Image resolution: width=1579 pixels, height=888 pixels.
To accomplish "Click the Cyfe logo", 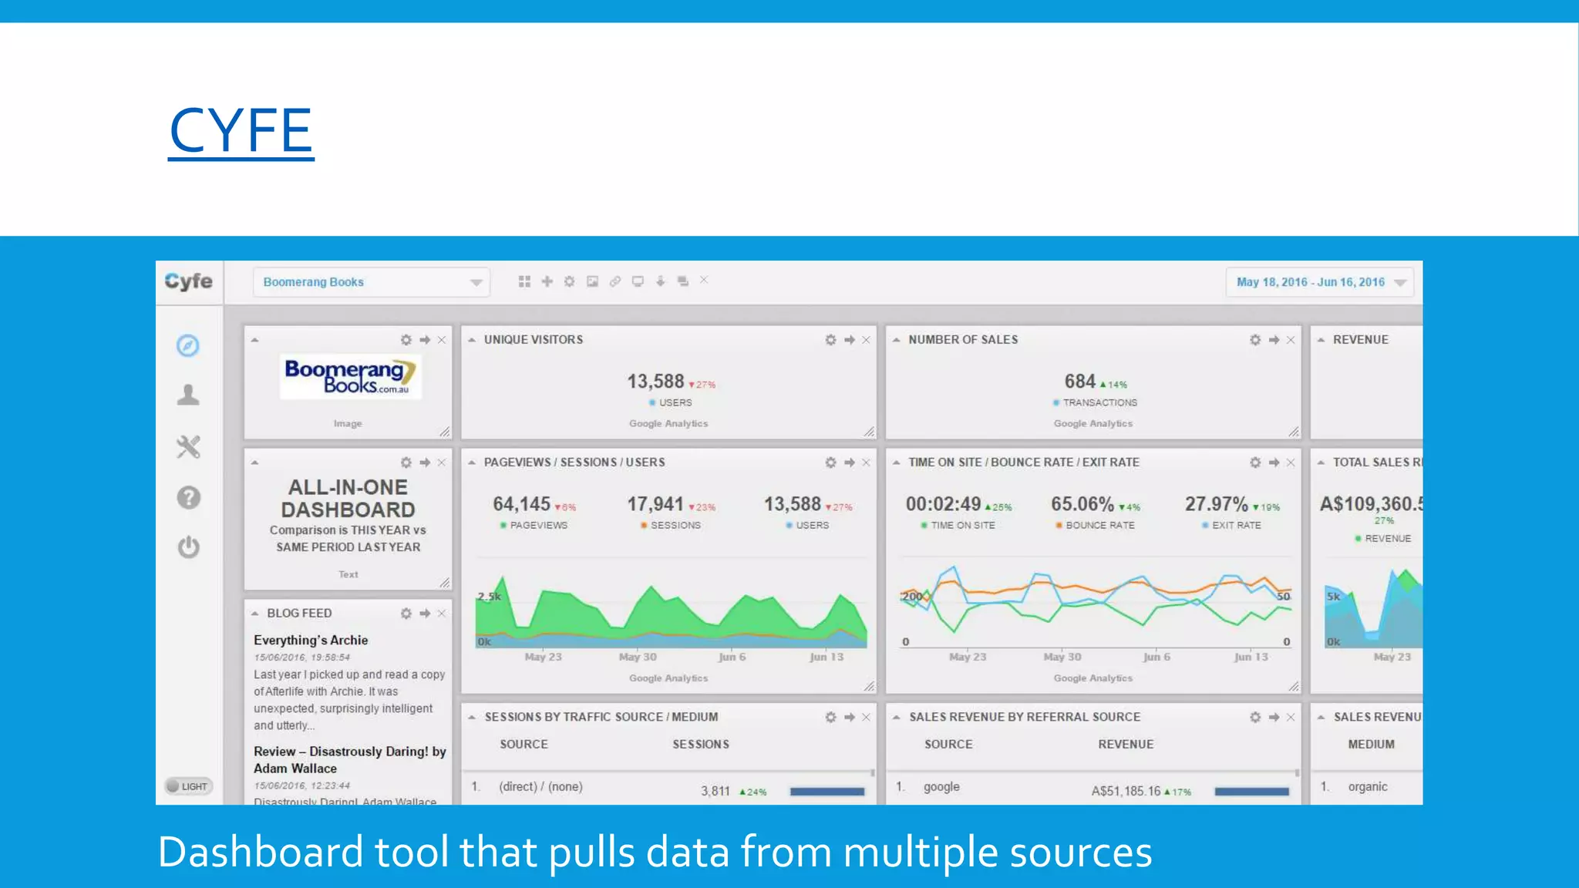I will pyautogui.click(x=189, y=281).
